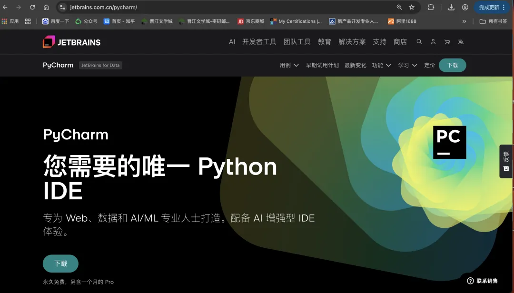Open the 公众号 bookmark
The width and height of the screenshot is (514, 293).
[x=86, y=21]
